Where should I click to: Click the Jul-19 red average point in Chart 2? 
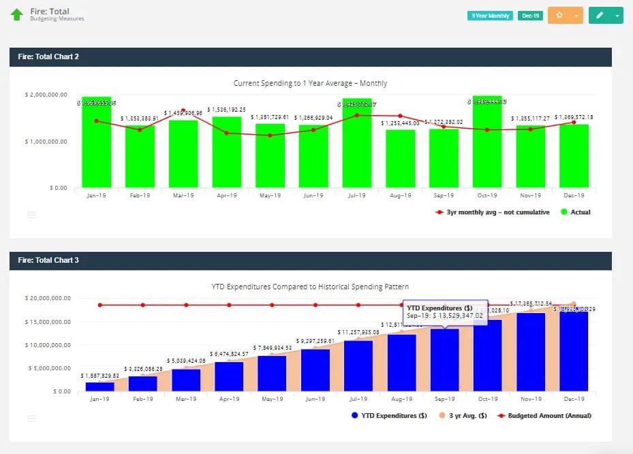coord(357,115)
